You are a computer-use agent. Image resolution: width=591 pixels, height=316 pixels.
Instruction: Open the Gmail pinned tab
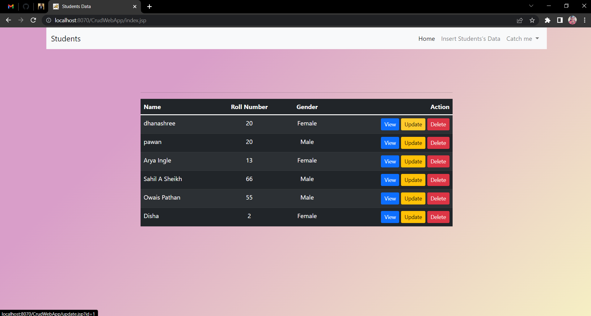[x=11, y=6]
